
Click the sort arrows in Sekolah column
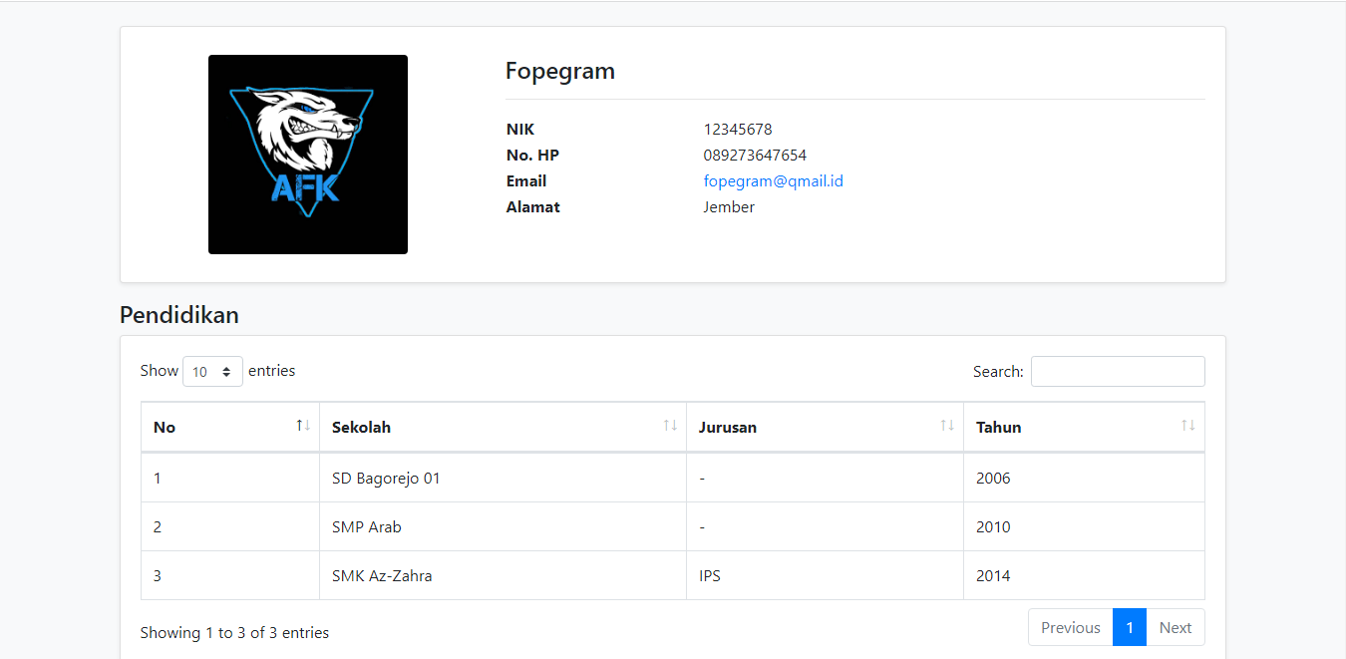click(670, 426)
